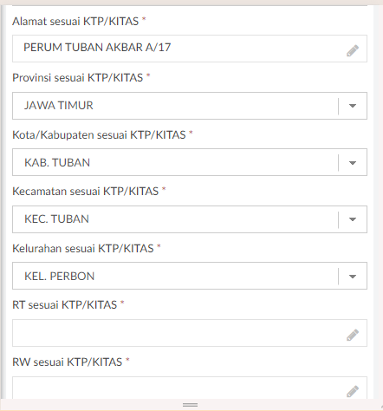The width and height of the screenshot is (383, 411).
Task: Click the Alamat sesuai KTP/KITAS label
Action: [75, 22]
